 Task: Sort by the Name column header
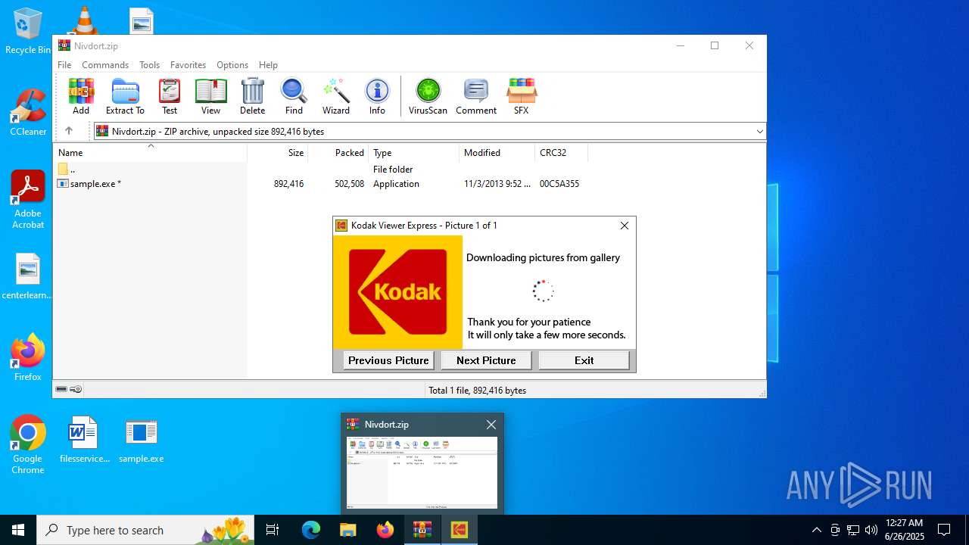(150, 153)
